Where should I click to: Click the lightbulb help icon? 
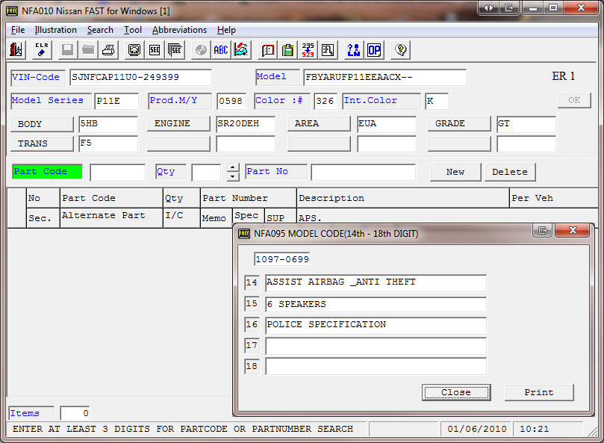(x=401, y=50)
